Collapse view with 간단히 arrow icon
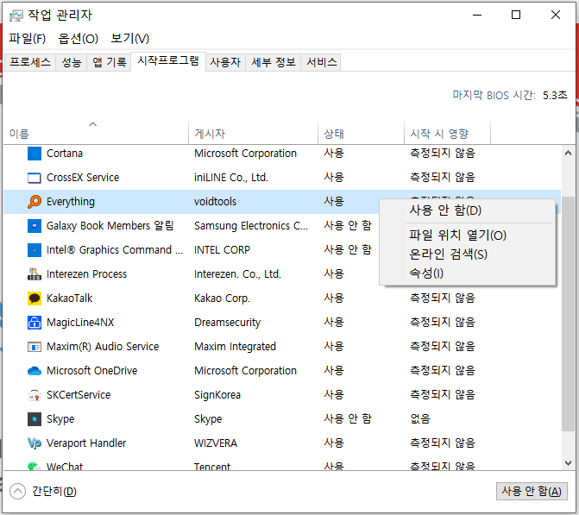Viewport: 579px width, 515px height. 18,492
